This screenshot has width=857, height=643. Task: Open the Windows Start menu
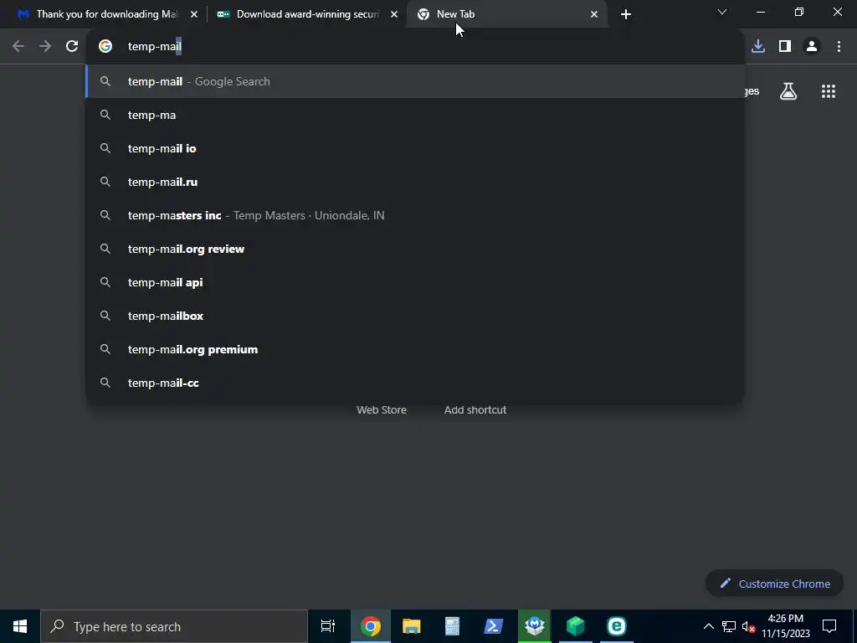tap(20, 626)
